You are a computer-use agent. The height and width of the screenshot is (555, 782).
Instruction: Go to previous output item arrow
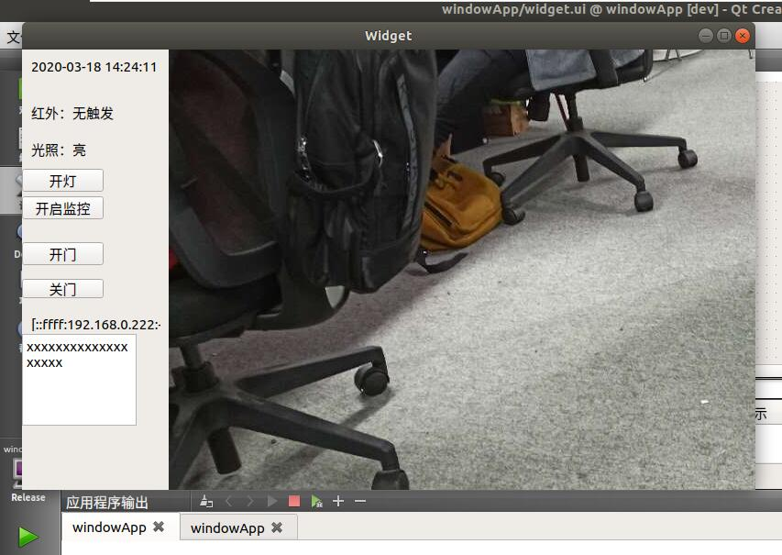(229, 501)
